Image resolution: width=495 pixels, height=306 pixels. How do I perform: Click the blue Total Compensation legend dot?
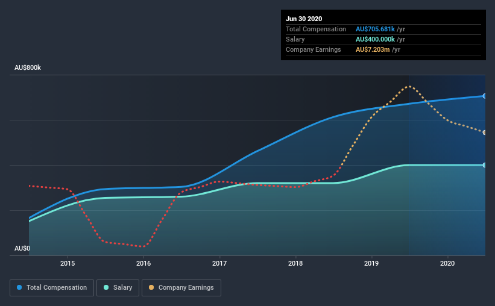(x=19, y=287)
